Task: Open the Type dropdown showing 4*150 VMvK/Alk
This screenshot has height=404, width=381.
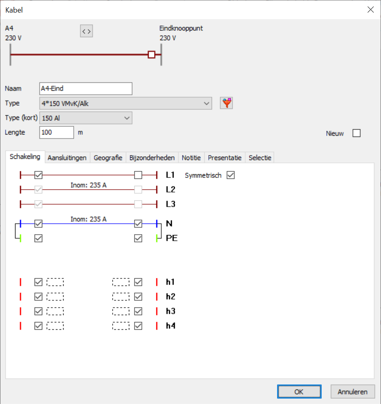Action: [126, 103]
